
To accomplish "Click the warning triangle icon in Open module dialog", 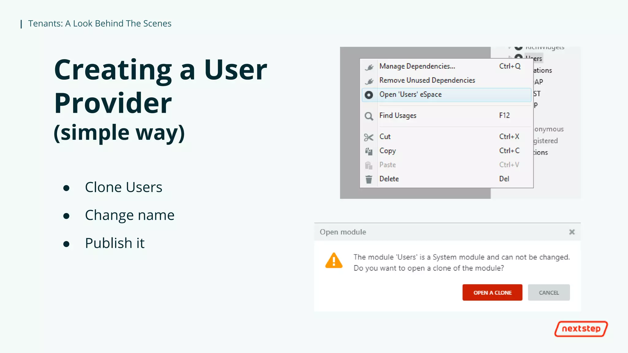I will pos(334,260).
